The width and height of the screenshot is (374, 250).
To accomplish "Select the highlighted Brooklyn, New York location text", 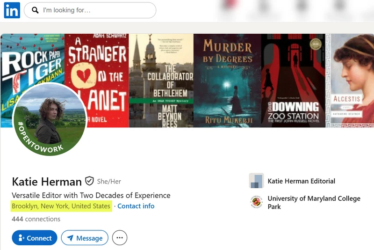I will click(x=61, y=206).
